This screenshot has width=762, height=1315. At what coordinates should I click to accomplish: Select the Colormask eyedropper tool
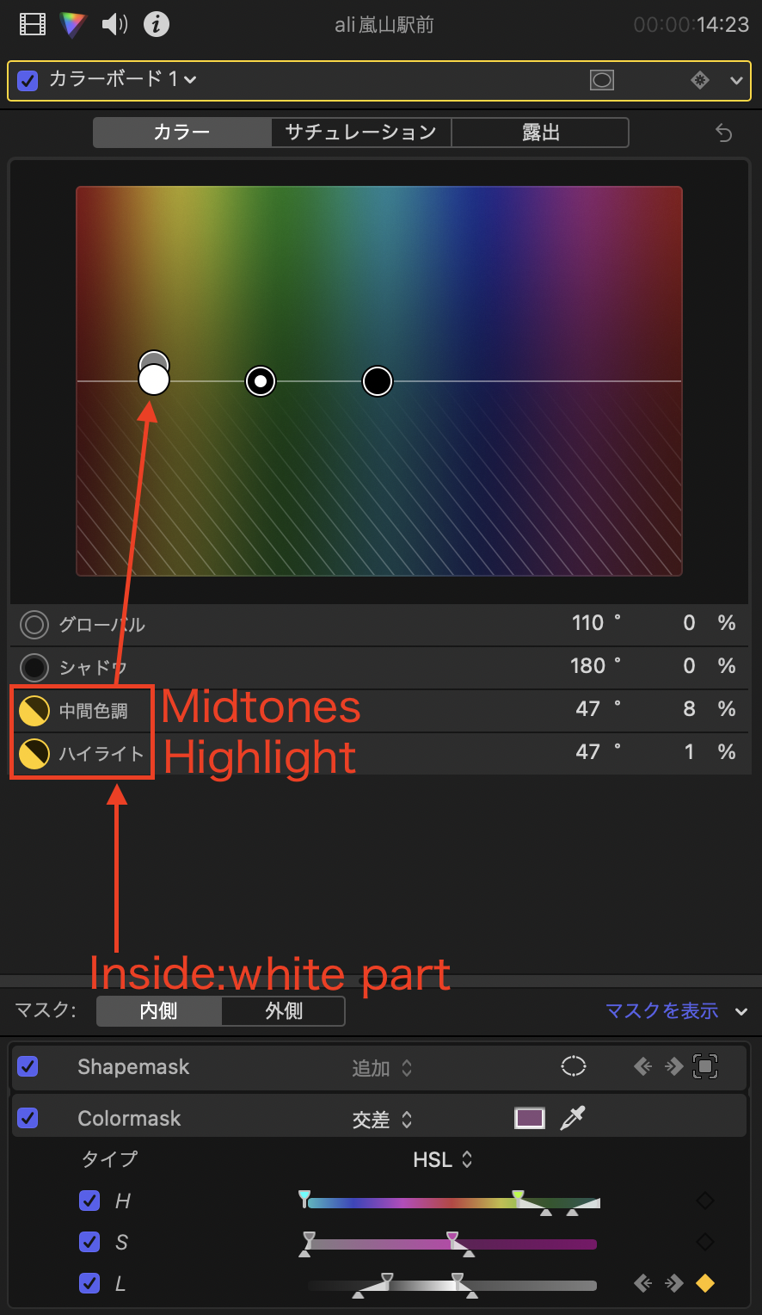tap(571, 1118)
